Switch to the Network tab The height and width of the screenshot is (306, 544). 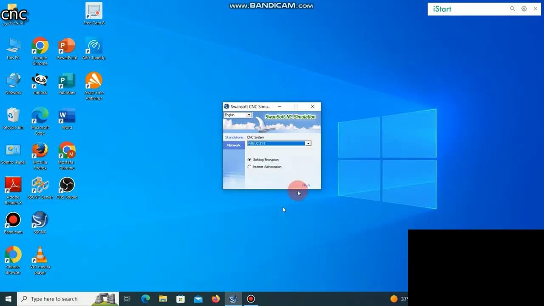pos(234,145)
